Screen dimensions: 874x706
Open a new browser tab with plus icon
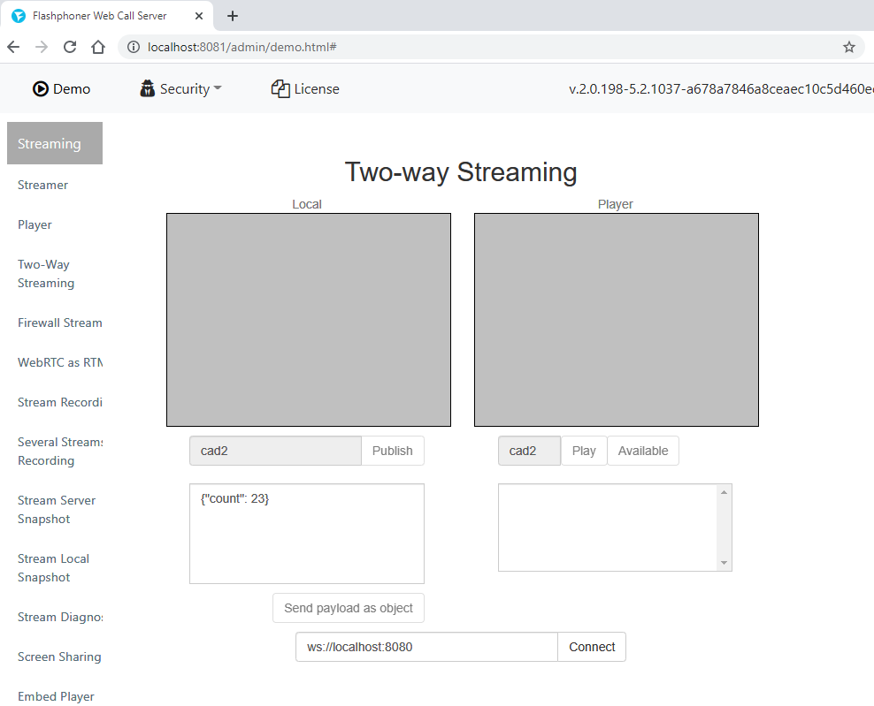tap(233, 16)
